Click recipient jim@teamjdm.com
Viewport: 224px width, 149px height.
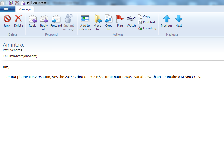pos(23,56)
